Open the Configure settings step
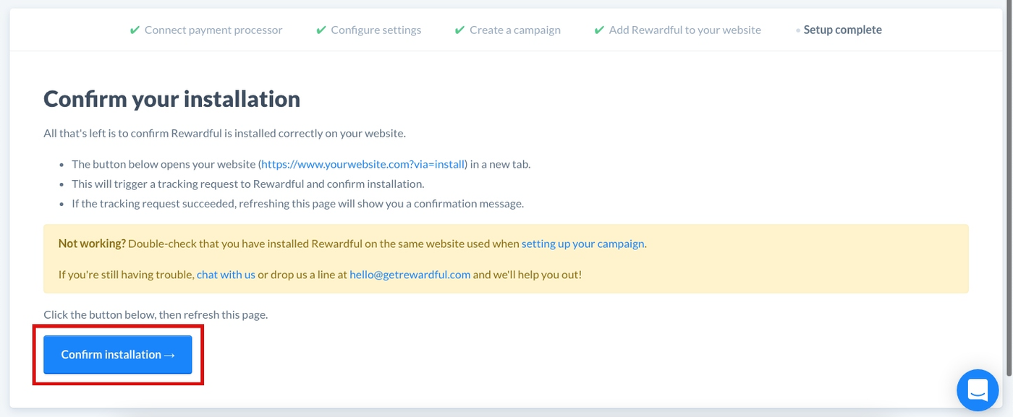 coord(376,30)
